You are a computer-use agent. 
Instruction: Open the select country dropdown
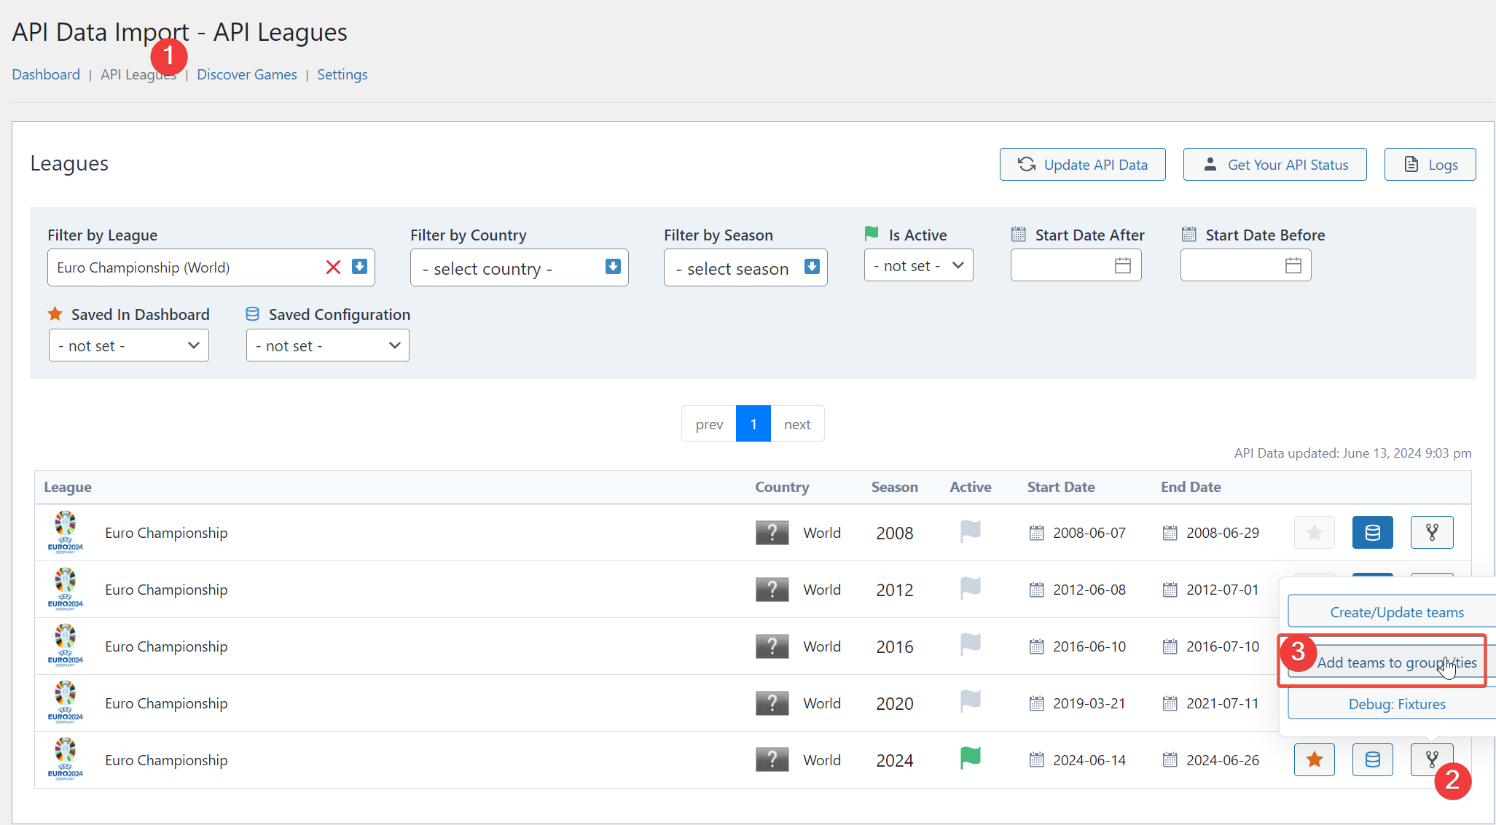pos(519,267)
